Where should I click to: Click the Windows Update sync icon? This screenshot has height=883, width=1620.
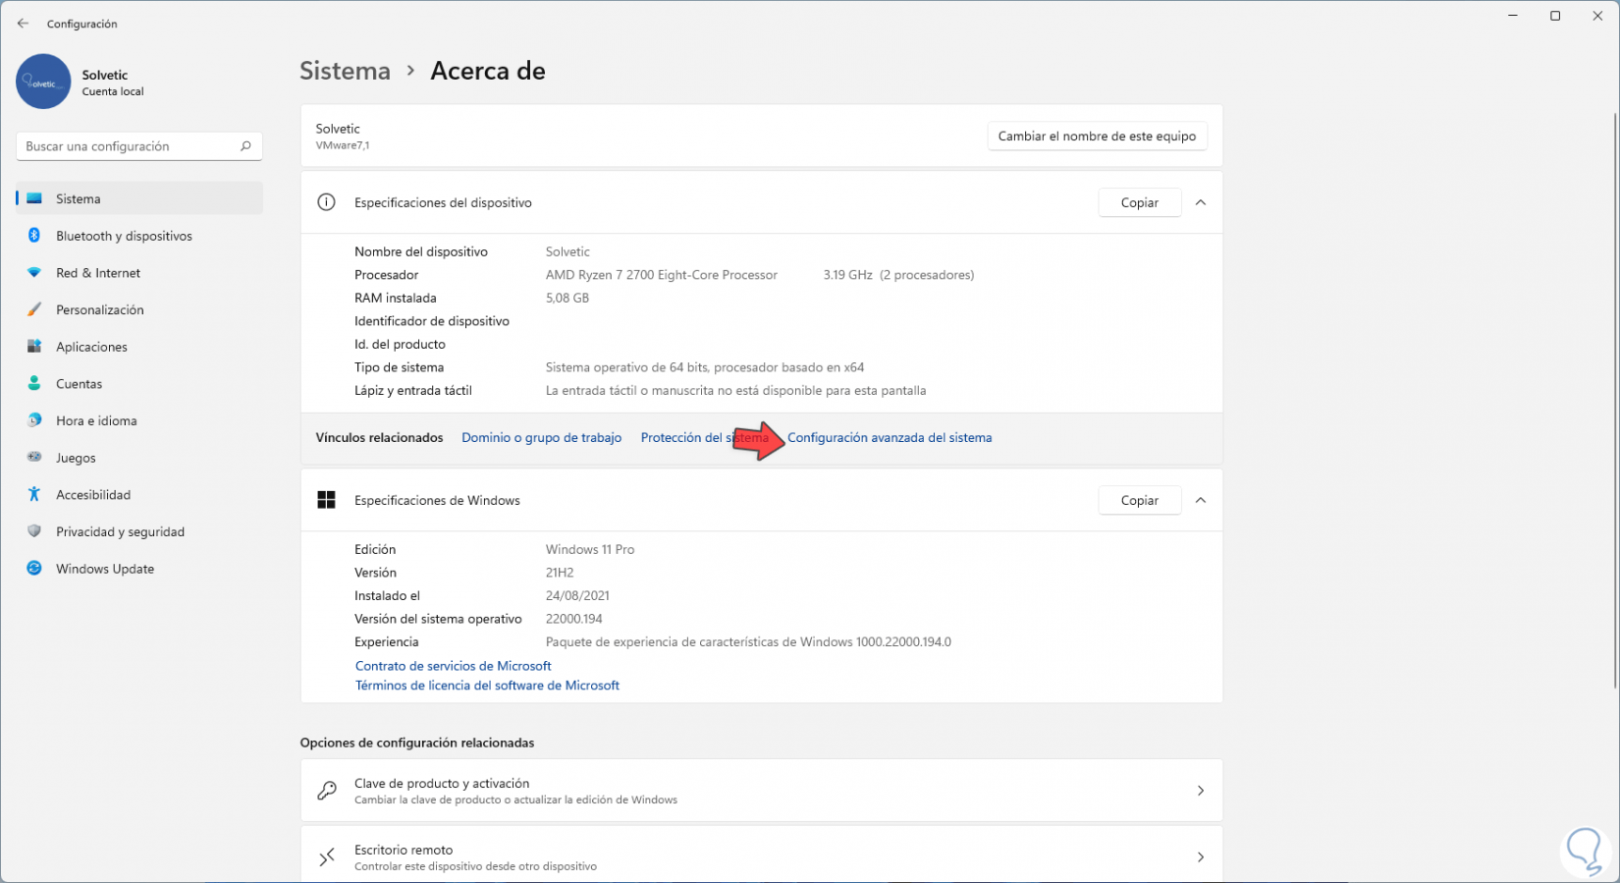[x=34, y=569]
